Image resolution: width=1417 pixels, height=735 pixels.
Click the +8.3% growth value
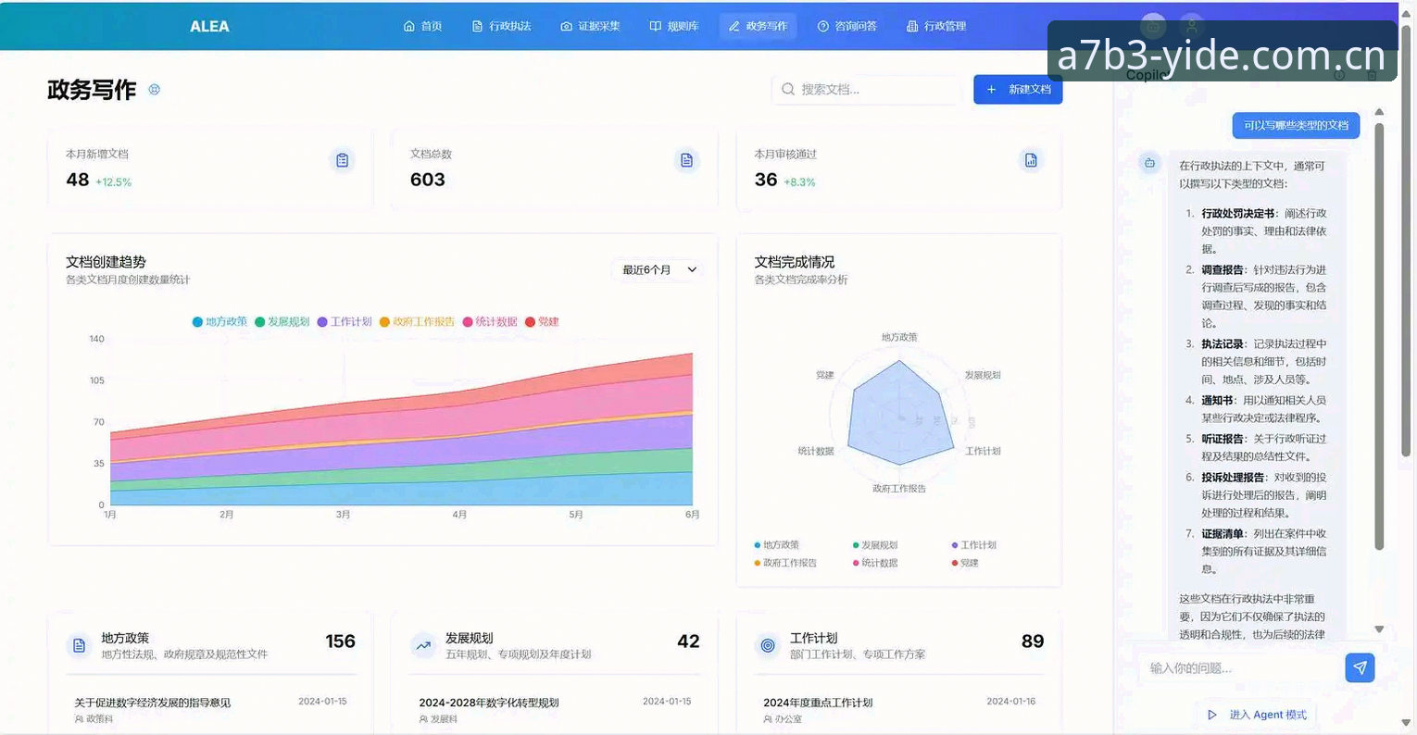(x=799, y=182)
